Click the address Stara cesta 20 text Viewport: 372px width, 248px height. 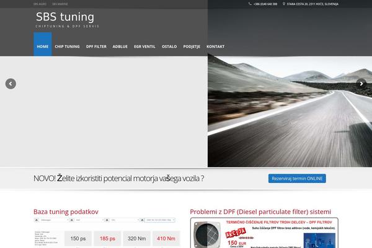(x=312, y=4)
